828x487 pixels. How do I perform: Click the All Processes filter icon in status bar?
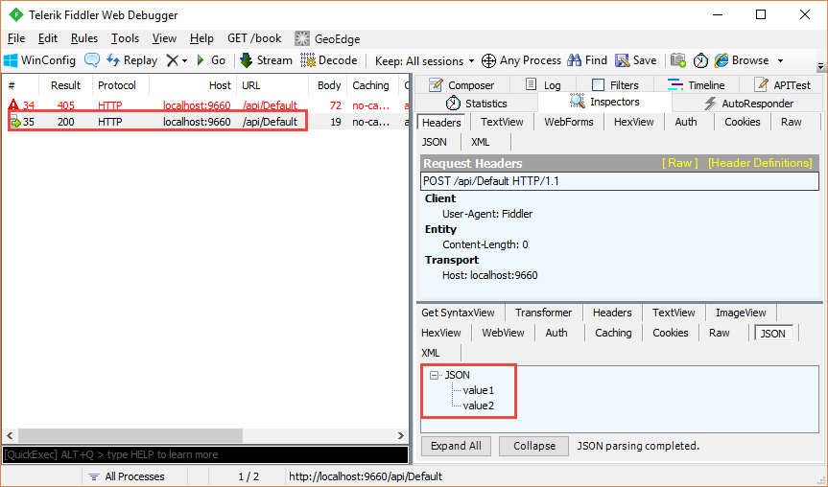(94, 476)
